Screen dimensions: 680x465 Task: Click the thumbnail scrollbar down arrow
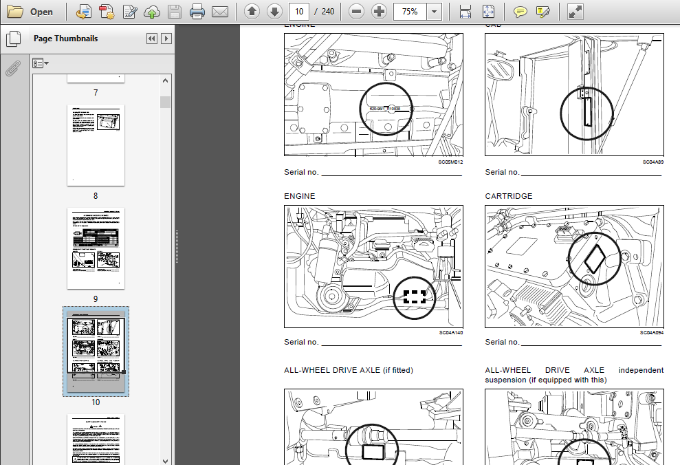165,461
